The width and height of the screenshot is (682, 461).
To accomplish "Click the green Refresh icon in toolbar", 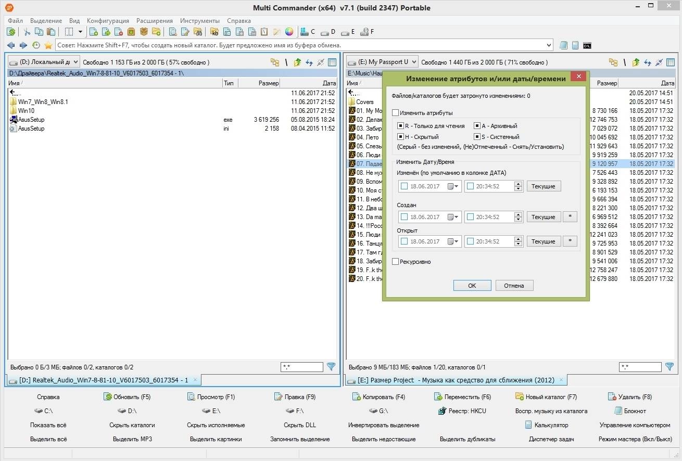I will tap(11, 32).
